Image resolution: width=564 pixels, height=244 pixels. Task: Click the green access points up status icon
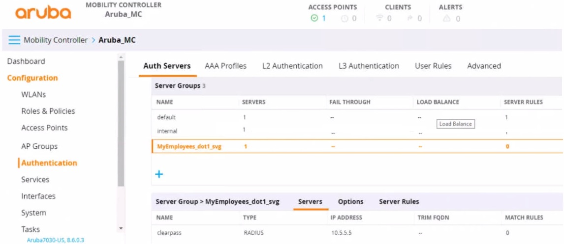click(x=314, y=18)
